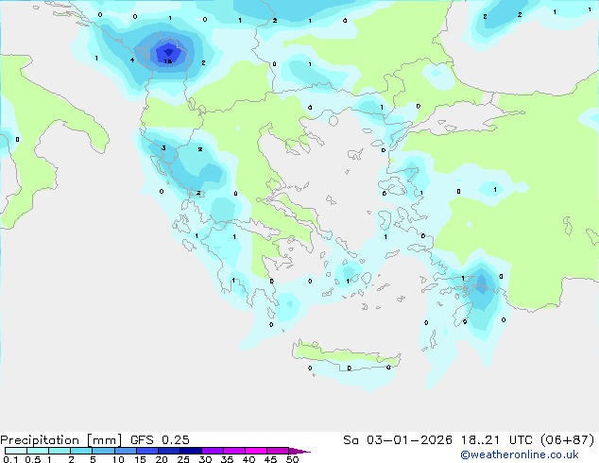Click the "25" legend scale label
The image size is (599, 463).
pos(183,459)
